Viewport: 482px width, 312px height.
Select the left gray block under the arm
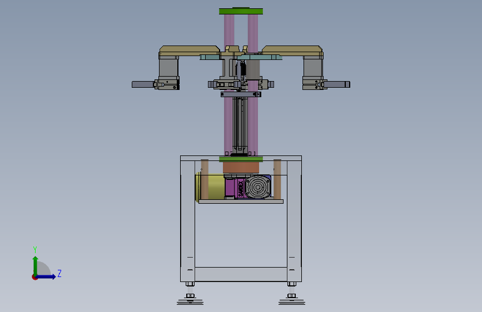(168, 68)
